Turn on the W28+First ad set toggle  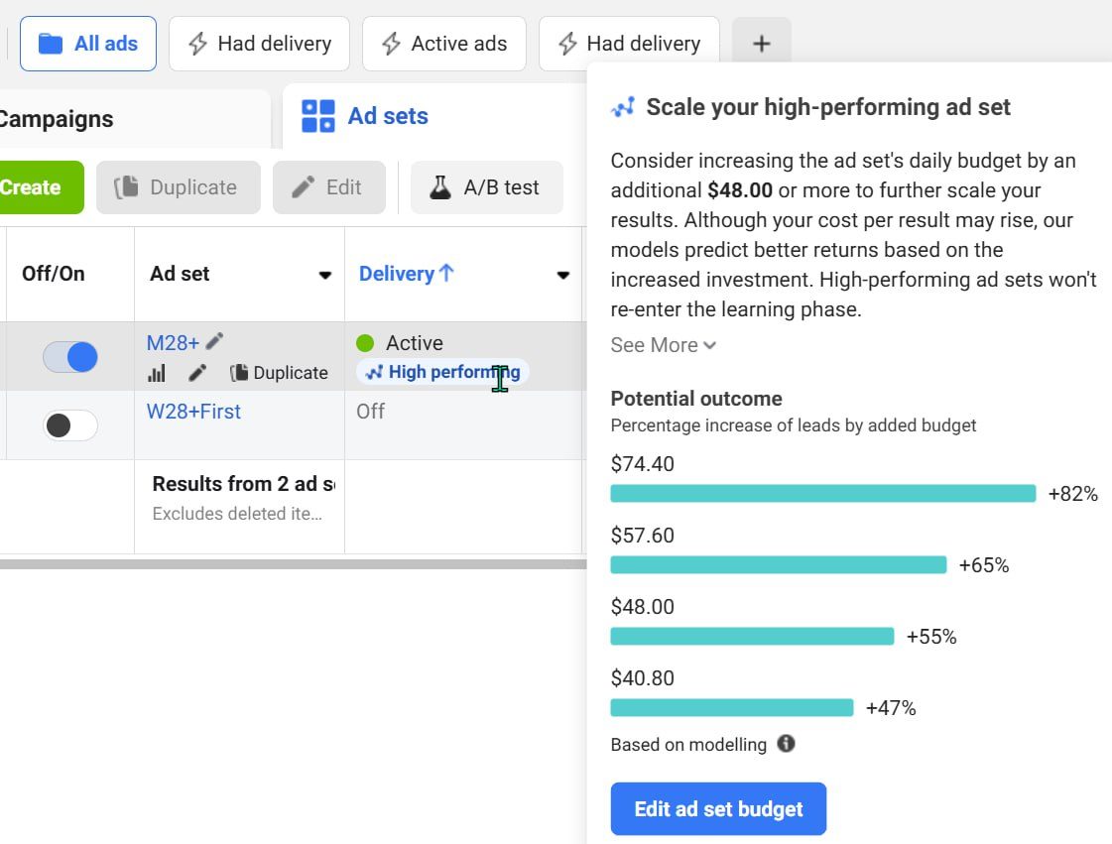[x=70, y=425]
